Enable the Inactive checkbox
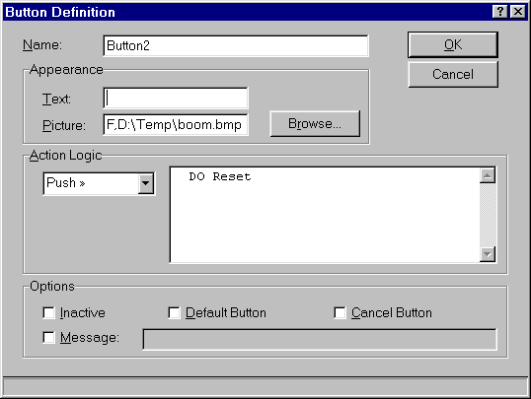 tap(48, 312)
